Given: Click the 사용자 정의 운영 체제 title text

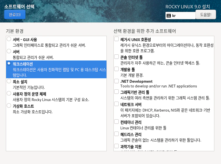Looking at the screenshot, I should (29, 94).
